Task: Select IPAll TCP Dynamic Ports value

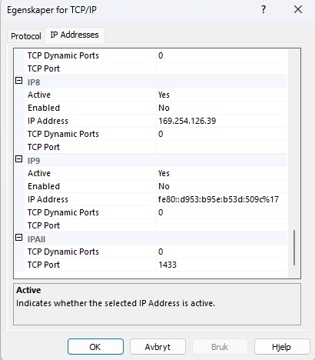Action: [222, 252]
